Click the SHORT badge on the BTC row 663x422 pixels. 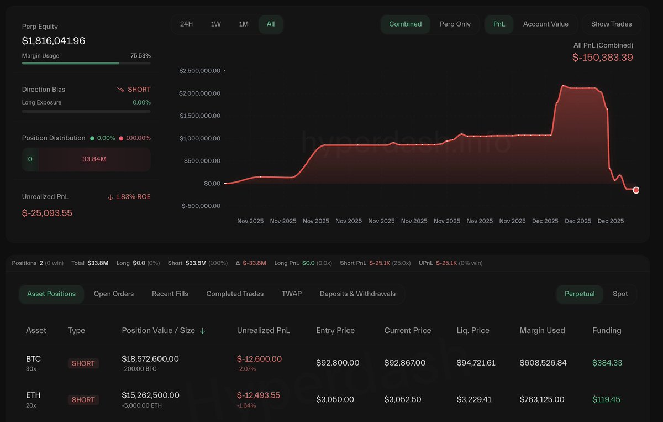[x=83, y=363]
